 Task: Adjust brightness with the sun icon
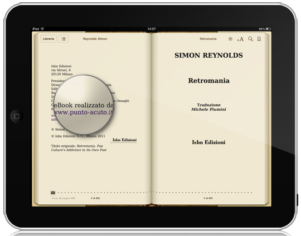click(x=230, y=39)
